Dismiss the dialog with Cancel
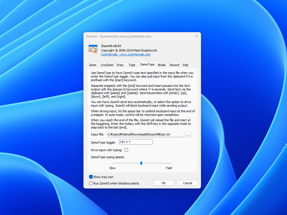287x215 pixels. coord(188,183)
